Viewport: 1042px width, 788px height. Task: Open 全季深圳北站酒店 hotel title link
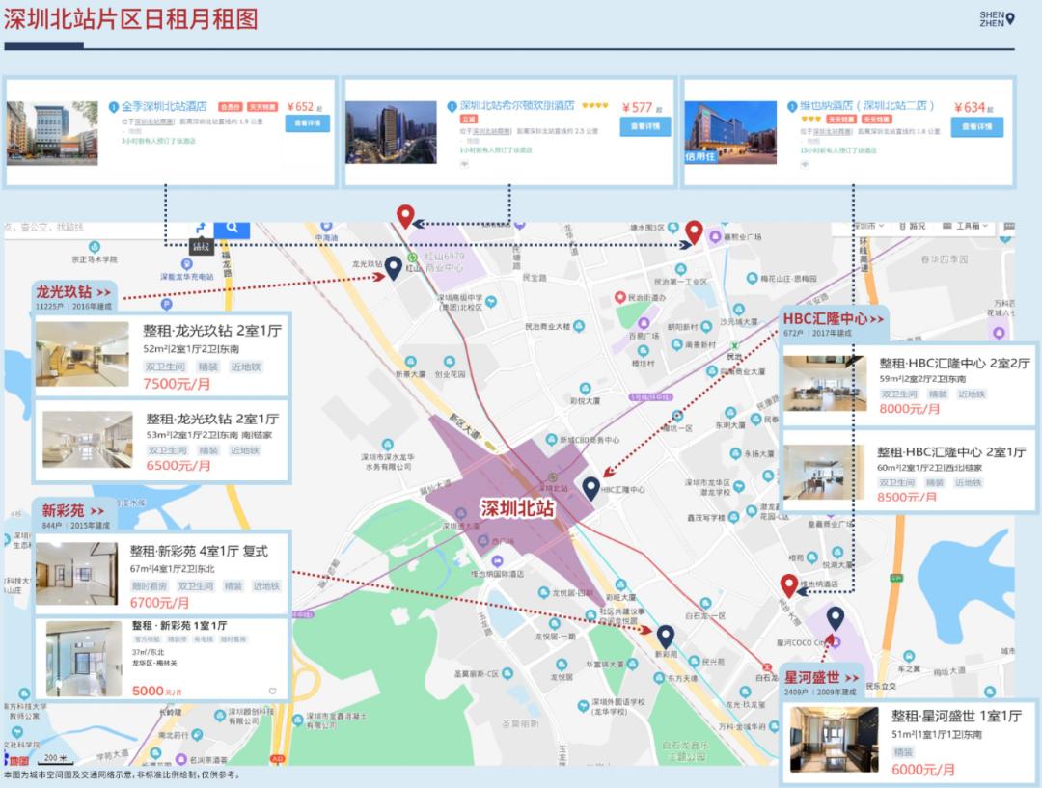(x=163, y=106)
